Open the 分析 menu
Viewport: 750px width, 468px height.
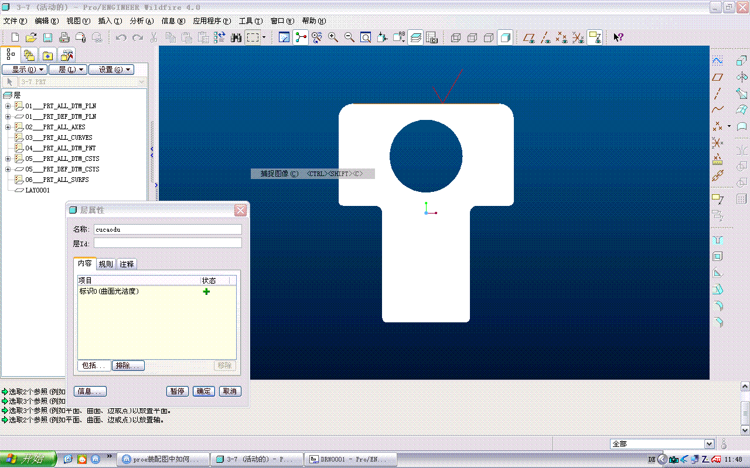(141, 21)
